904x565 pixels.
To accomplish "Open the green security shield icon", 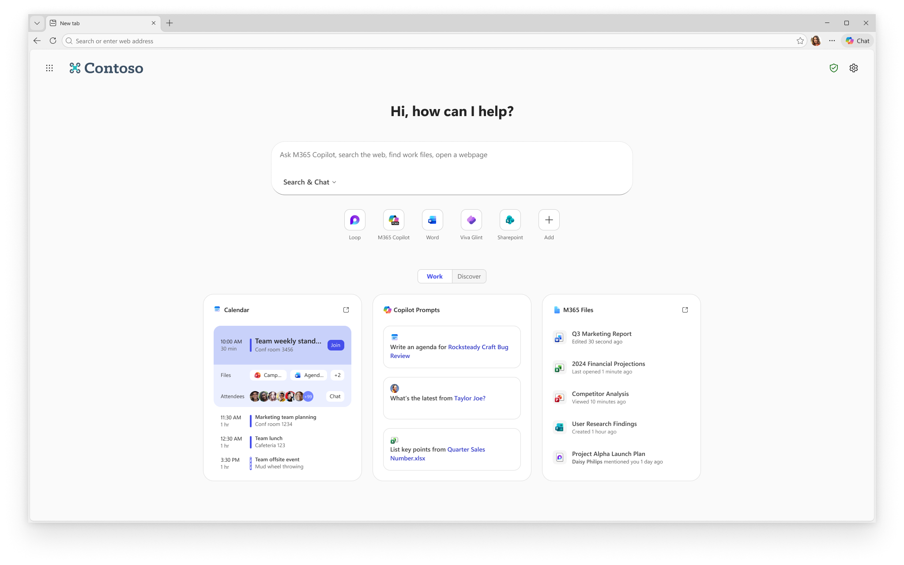I will 834,68.
